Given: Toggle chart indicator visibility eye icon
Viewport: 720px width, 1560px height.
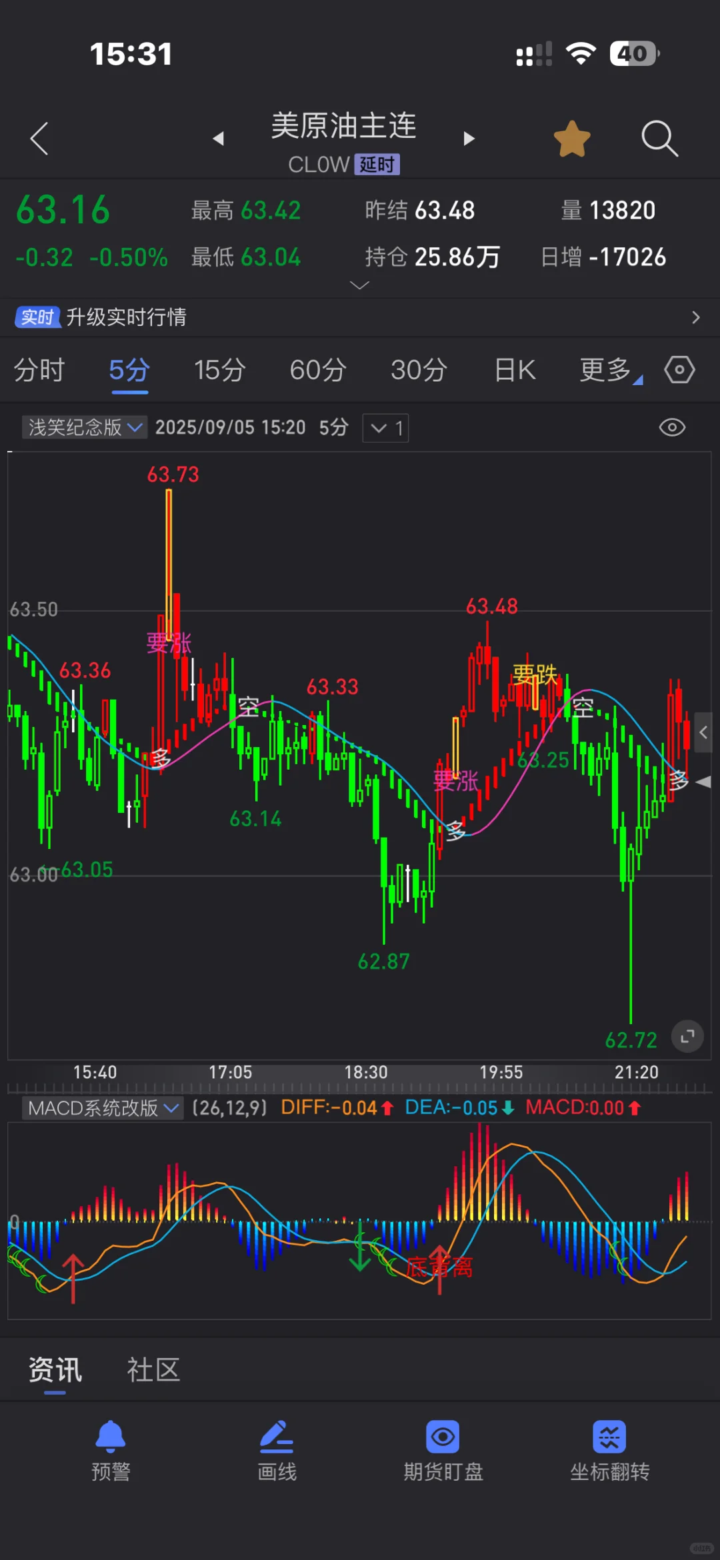Looking at the screenshot, I should pyautogui.click(x=672, y=427).
